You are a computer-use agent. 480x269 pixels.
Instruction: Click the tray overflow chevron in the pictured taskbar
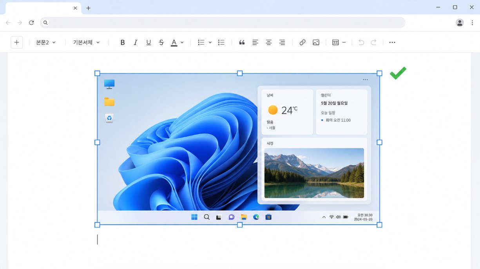[324, 217]
